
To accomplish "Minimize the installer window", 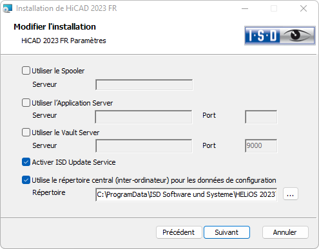I will [x=245, y=8].
